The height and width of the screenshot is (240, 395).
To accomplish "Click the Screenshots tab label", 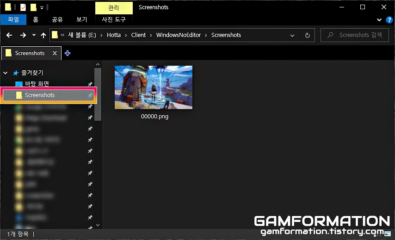I will click(30, 53).
